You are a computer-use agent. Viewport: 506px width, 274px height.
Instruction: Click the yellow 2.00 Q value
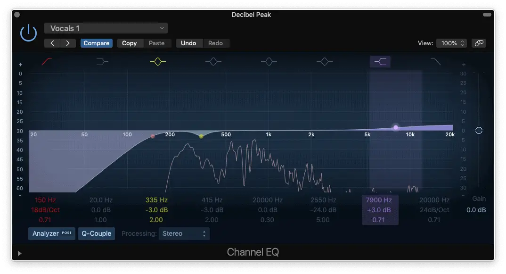156,220
